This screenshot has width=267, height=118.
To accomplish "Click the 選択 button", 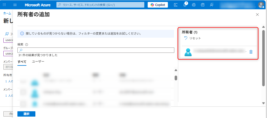I will 26,114.
